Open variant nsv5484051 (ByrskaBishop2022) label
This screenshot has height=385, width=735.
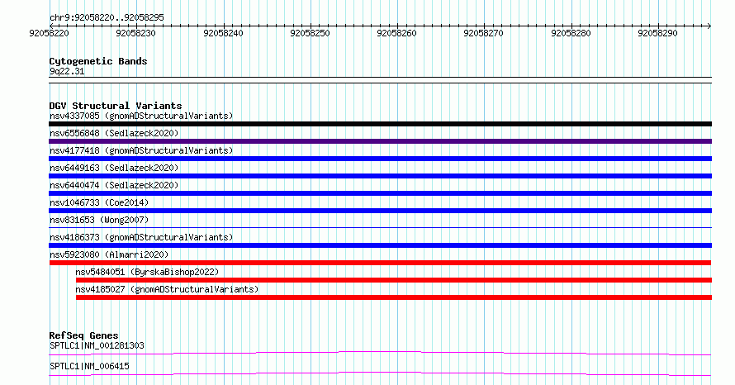pyautogui.click(x=147, y=272)
